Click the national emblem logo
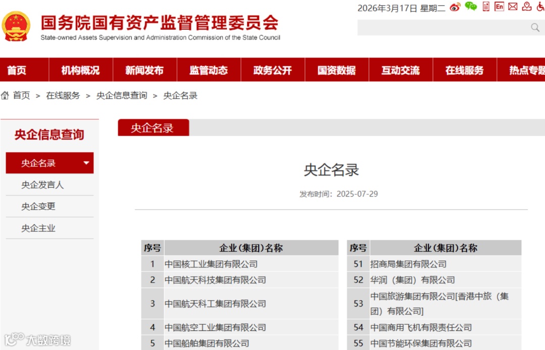 point(16,26)
